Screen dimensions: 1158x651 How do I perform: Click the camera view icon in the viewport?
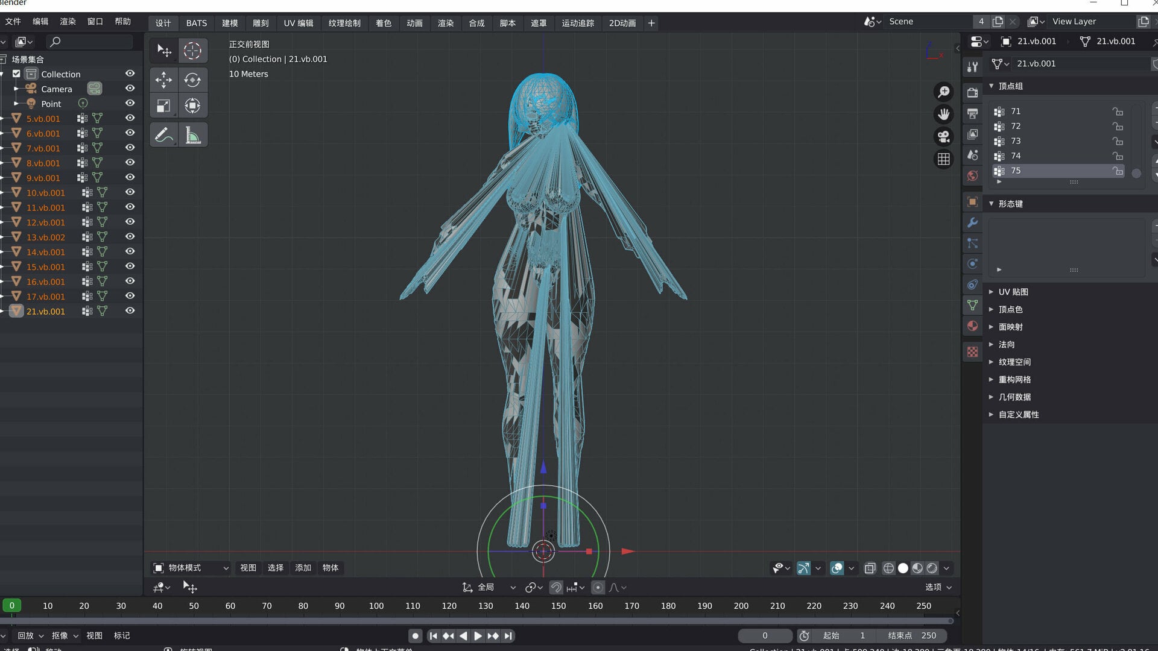pos(943,137)
